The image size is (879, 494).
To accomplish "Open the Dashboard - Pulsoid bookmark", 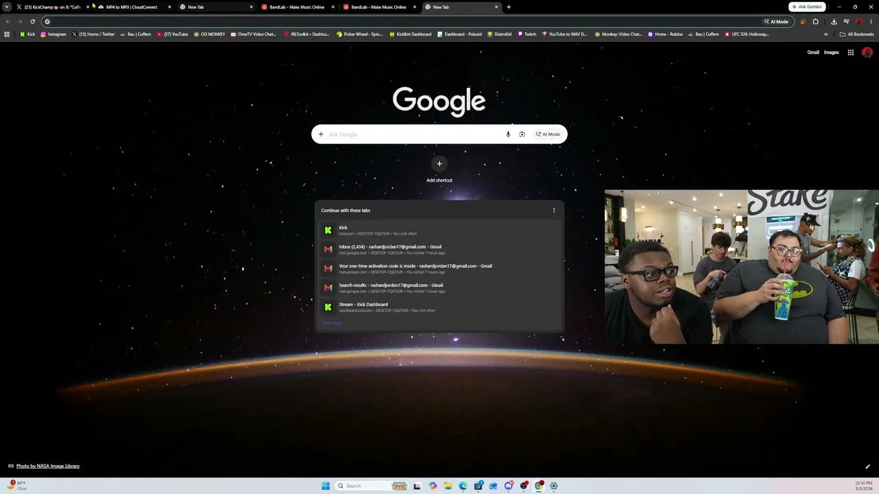I will tap(459, 34).
